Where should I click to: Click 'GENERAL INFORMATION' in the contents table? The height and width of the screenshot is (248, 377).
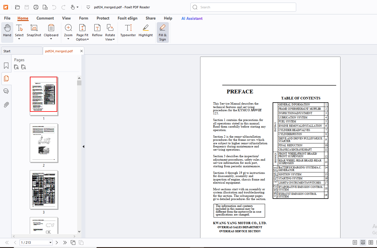pyautogui.click(x=294, y=105)
